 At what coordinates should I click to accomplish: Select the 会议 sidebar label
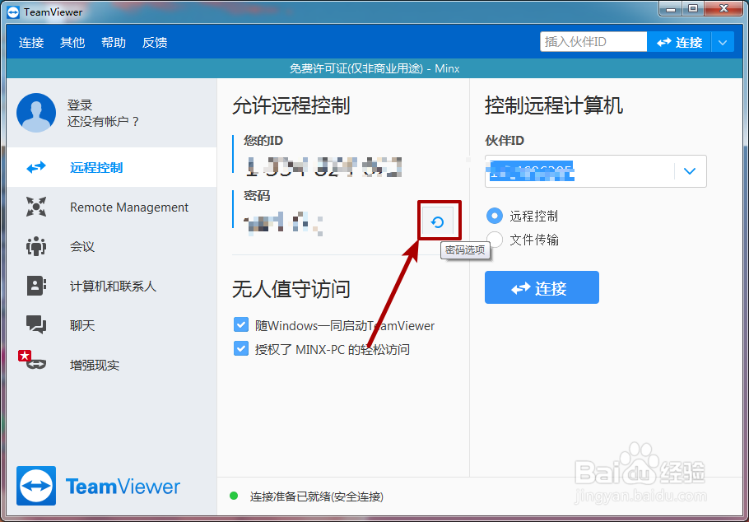[82, 247]
